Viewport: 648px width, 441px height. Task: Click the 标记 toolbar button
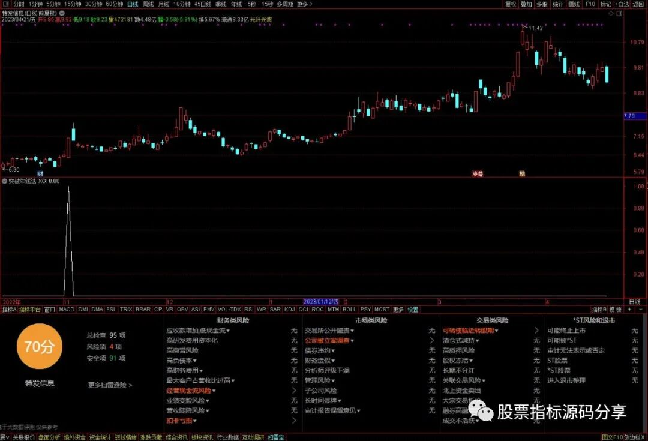coord(606,4)
